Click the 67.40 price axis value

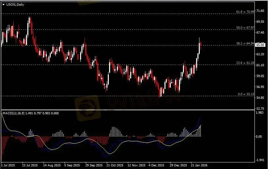[x=260, y=33]
